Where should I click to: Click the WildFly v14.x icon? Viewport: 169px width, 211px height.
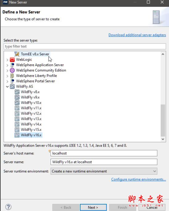(17, 124)
